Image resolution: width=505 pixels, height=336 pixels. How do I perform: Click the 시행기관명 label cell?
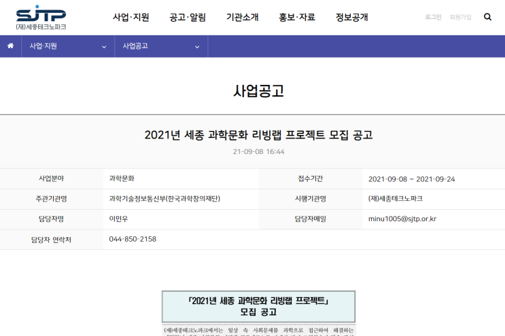click(311, 199)
